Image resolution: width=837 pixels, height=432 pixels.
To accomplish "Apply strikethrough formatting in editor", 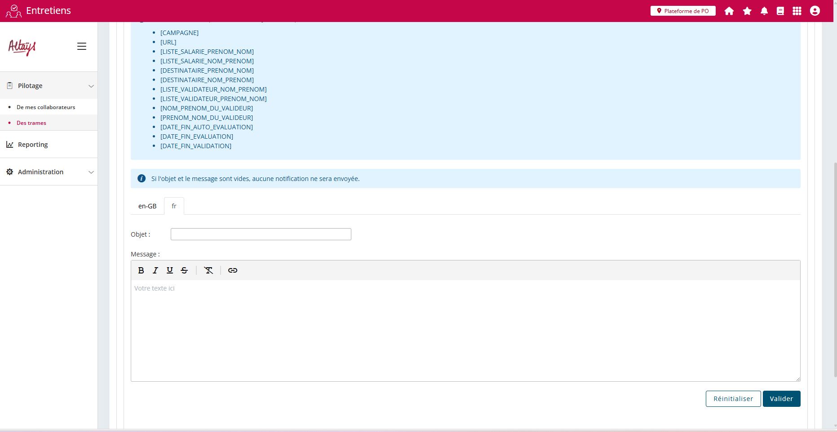I will tap(184, 270).
